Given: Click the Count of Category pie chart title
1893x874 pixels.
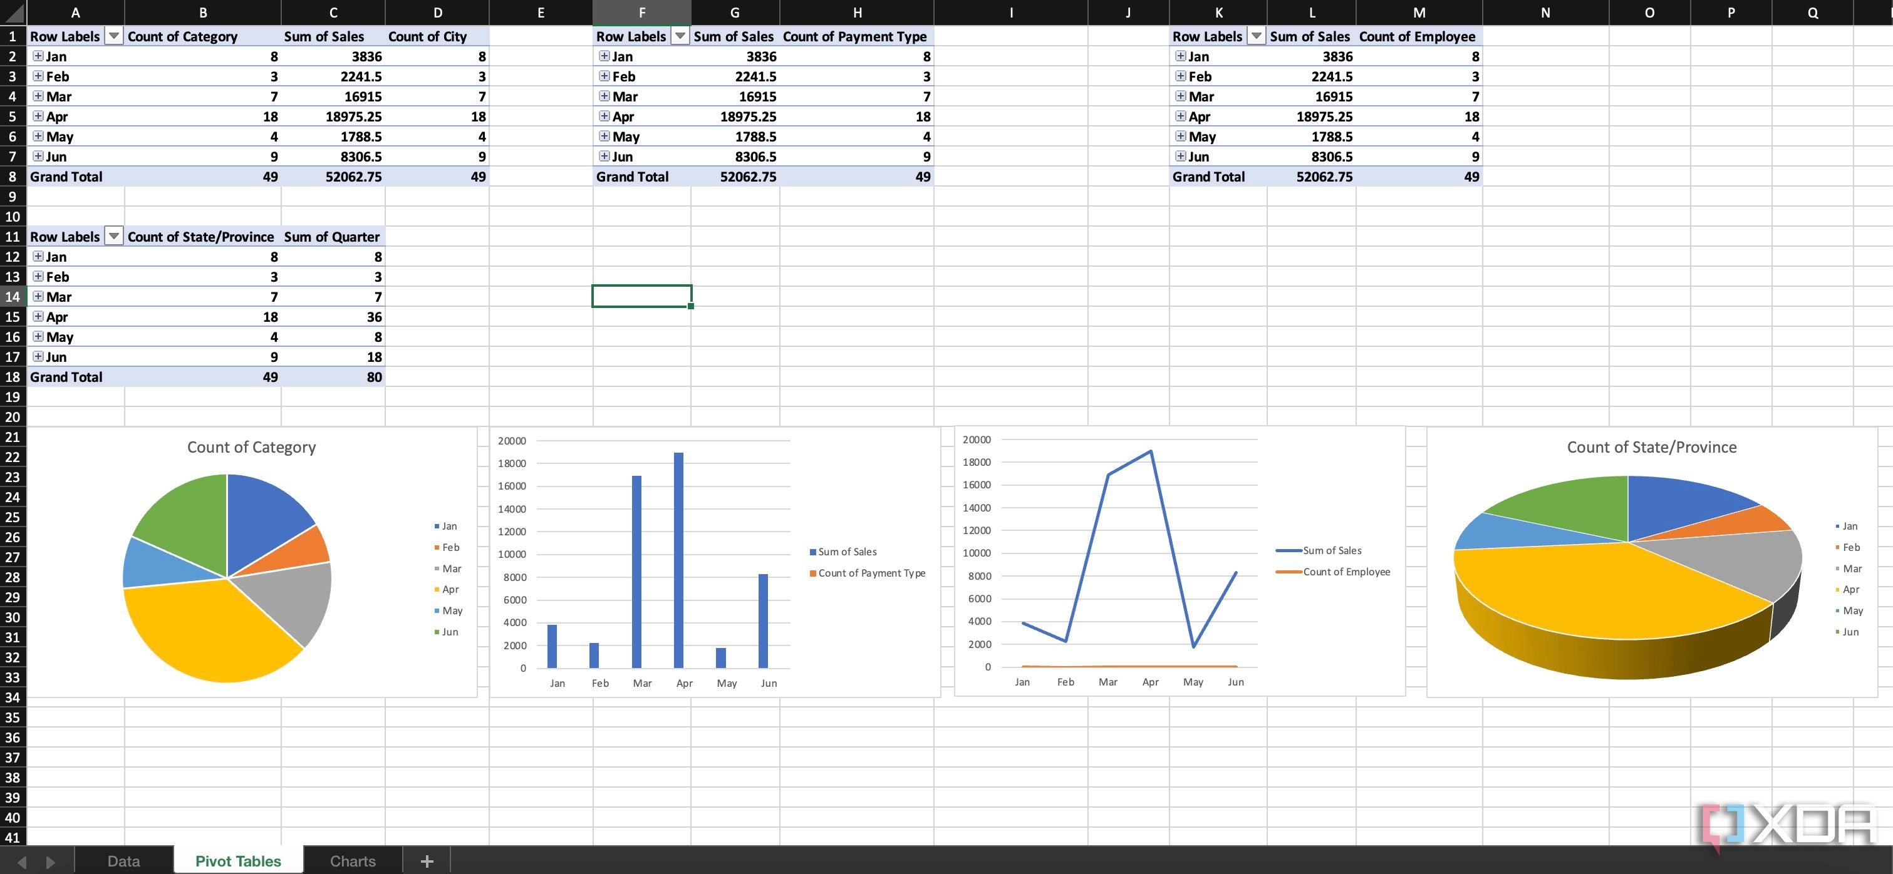Looking at the screenshot, I should click(x=251, y=446).
